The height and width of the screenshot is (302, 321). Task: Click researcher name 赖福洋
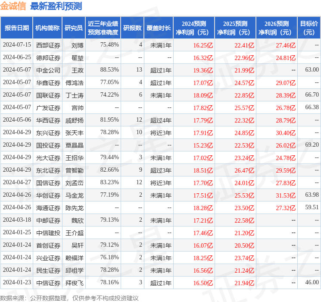pos(75,258)
